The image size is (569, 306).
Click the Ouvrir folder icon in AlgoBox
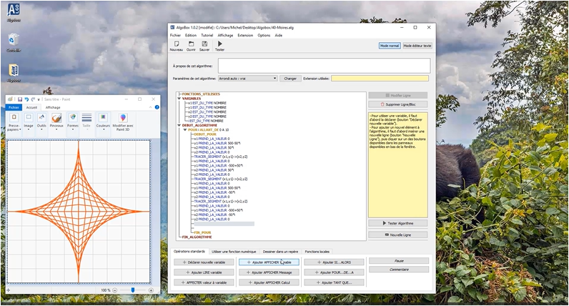[x=191, y=44]
